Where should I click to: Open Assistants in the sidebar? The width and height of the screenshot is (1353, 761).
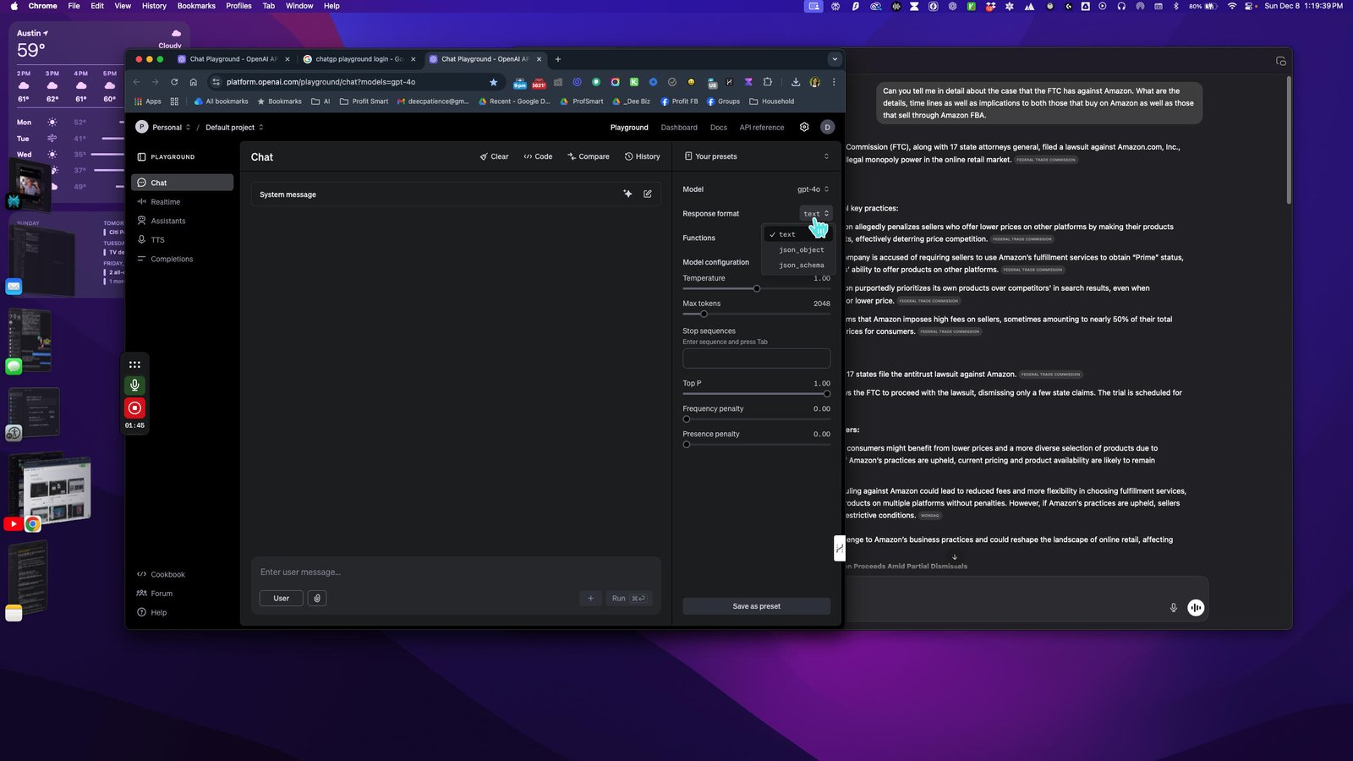182,221
